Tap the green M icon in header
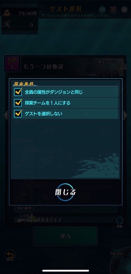 pyautogui.click(x=102, y=10)
